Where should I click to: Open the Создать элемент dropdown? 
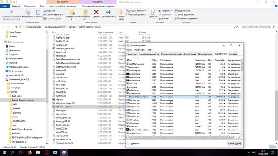coord(136,11)
